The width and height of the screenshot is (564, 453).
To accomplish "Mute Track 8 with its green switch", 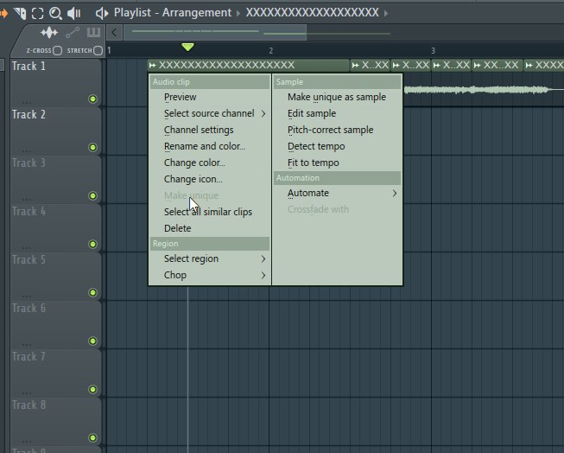I will 92,438.
